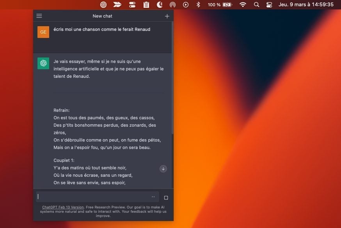This screenshot has width=341, height=228.
Task: Start a new chat with plus icon
Action: [167, 16]
